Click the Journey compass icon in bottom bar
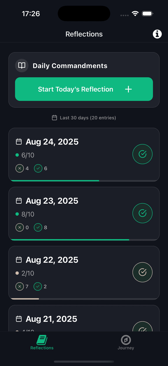This screenshot has height=366, width=168. (x=126, y=340)
